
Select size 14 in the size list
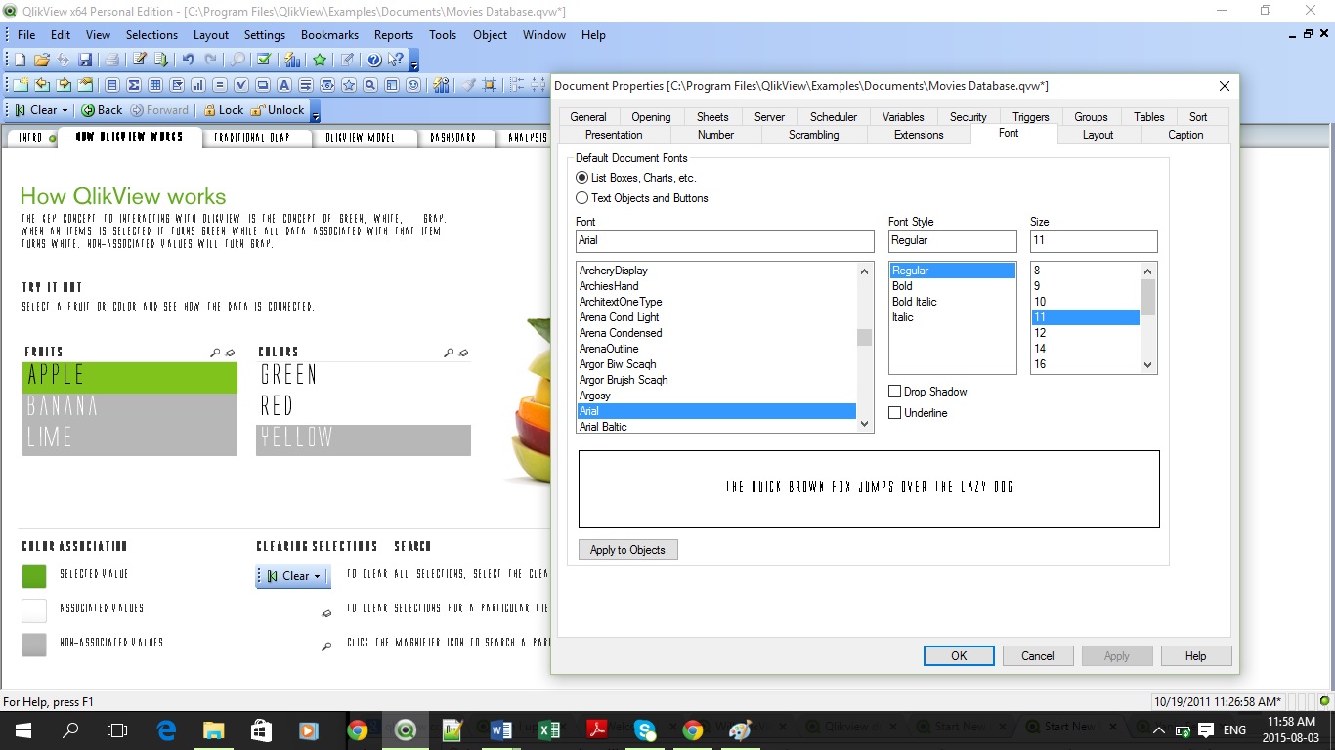(x=1085, y=349)
